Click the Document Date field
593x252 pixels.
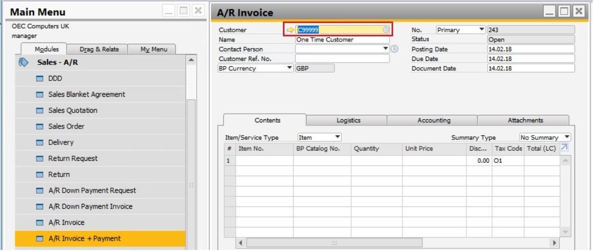[x=531, y=69]
